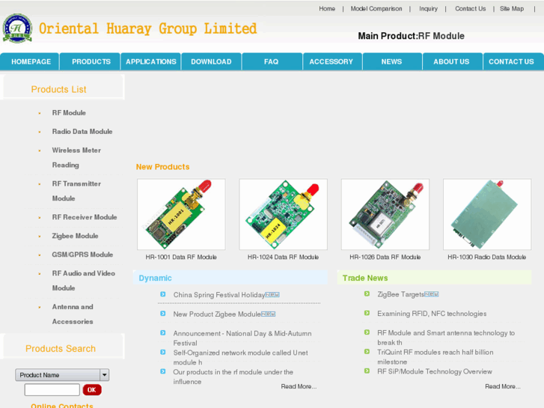This screenshot has height=408, width=544.
Task: Open the NEWS nav tab
Action: (x=391, y=61)
